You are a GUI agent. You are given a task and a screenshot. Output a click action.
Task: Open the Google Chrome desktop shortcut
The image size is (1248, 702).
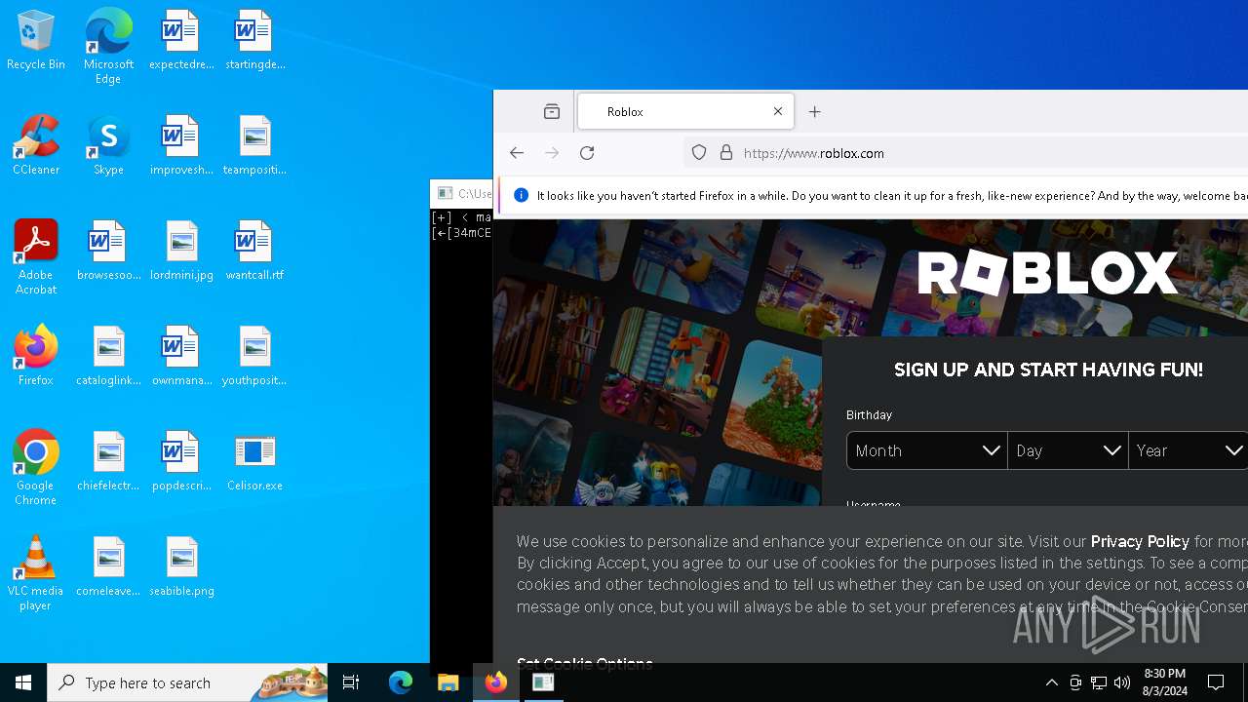pyautogui.click(x=36, y=468)
